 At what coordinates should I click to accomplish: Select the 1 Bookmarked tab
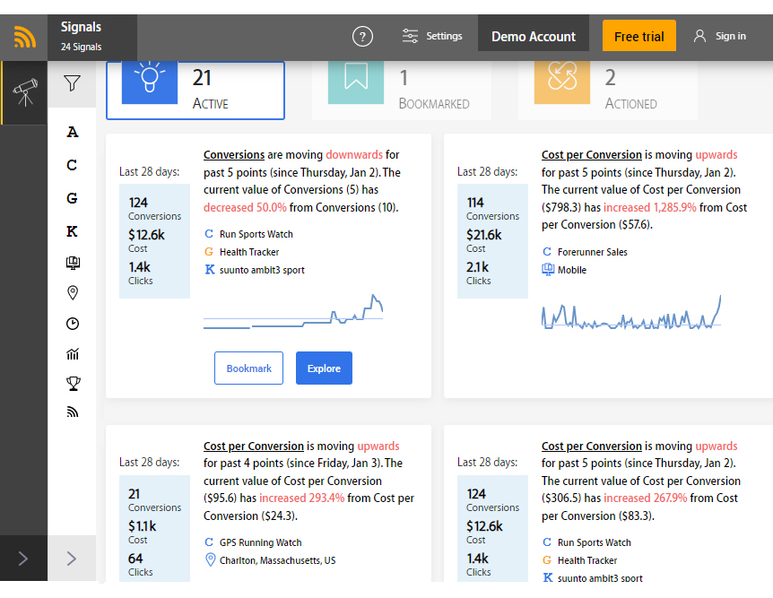[401, 91]
